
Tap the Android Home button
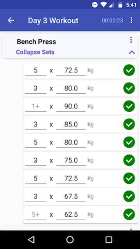(70, 240)
